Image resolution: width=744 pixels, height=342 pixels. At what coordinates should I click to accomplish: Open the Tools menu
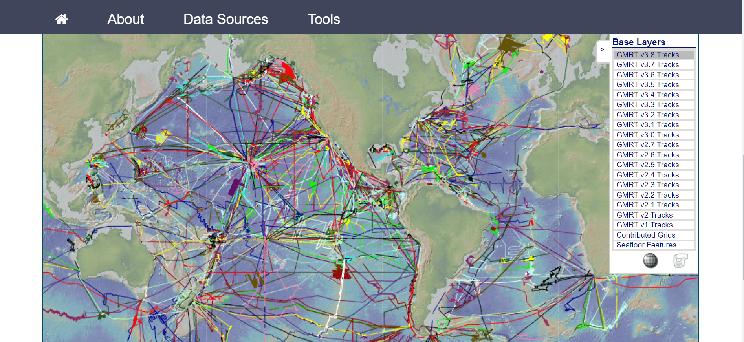point(323,19)
